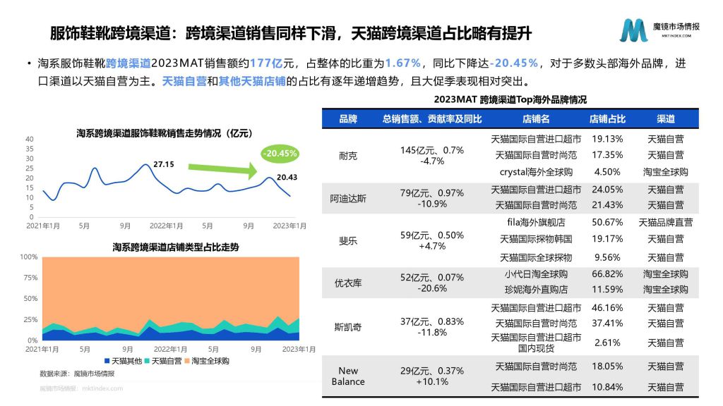This screenshot has height=406, width=723.
Task: Select the 品牌 column header
Action: tap(348, 119)
